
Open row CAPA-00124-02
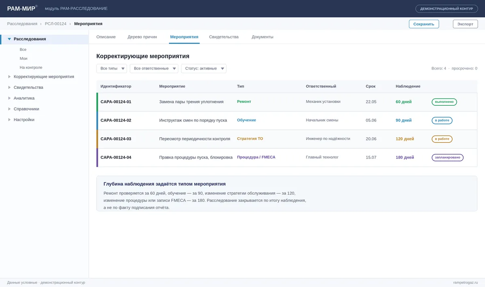click(x=287, y=120)
